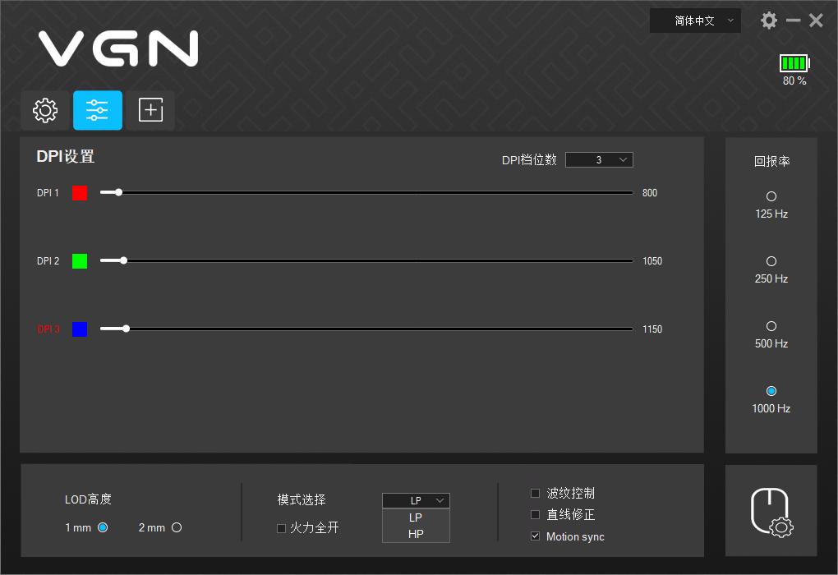Select the DPI 1 label
The height and width of the screenshot is (575, 838).
pyautogui.click(x=48, y=193)
